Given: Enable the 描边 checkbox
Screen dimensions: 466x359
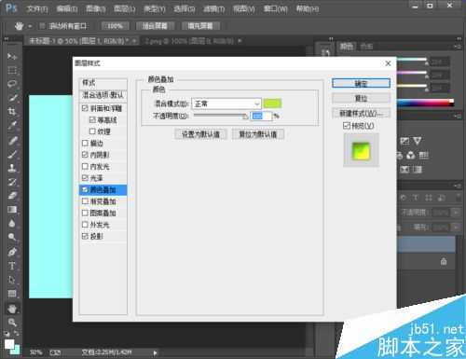Looking at the screenshot, I should (85, 143).
